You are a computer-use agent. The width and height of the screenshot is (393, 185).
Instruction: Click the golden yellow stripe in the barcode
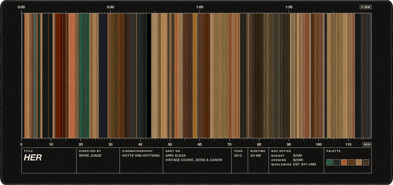point(195,75)
